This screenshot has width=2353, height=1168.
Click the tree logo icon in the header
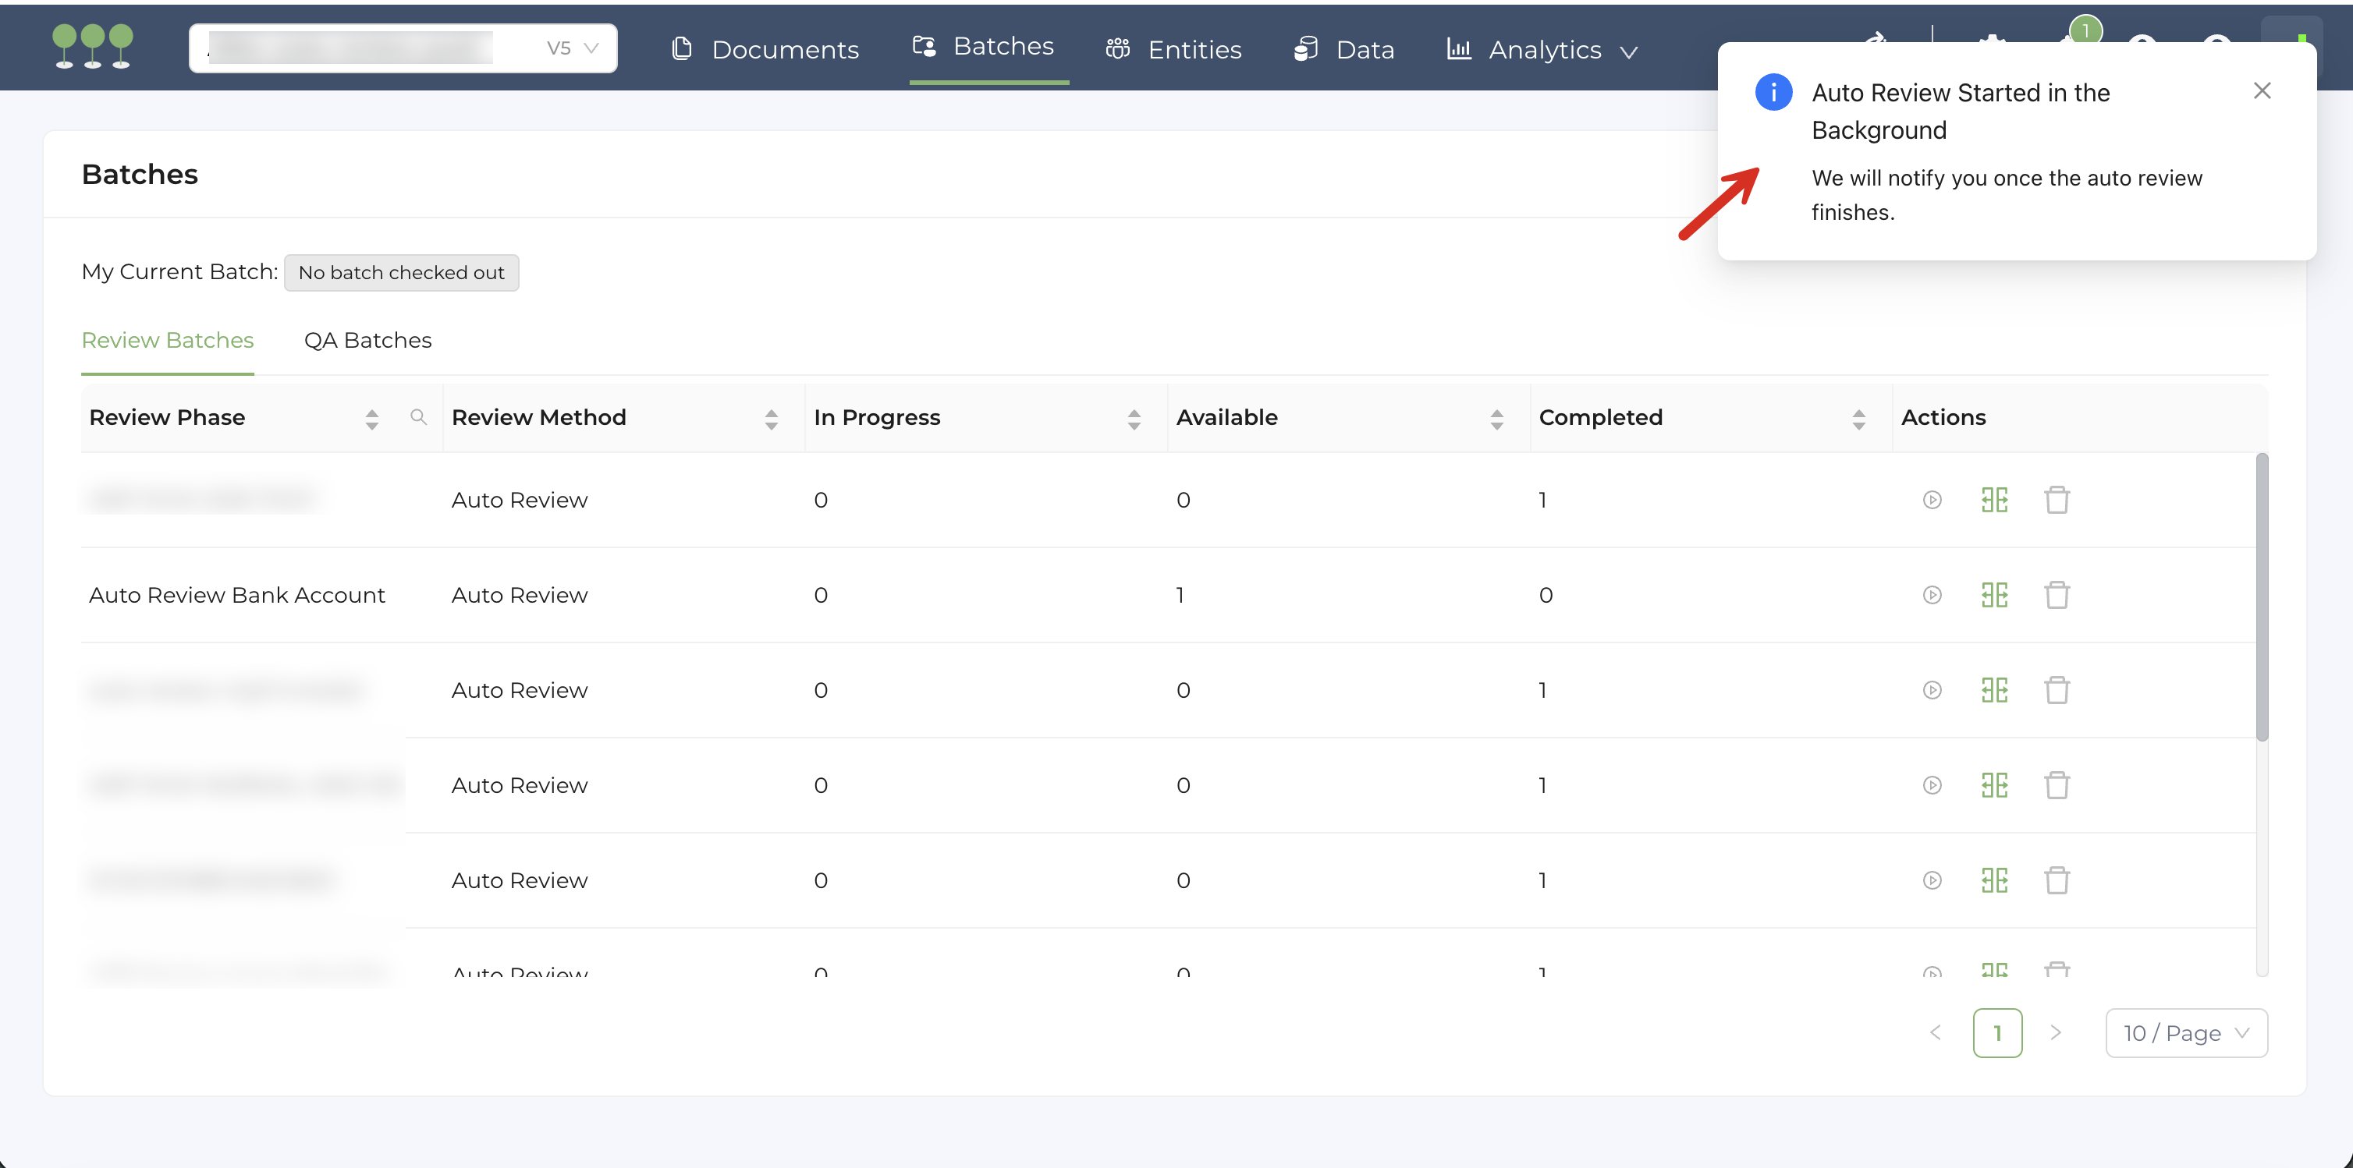(x=92, y=47)
